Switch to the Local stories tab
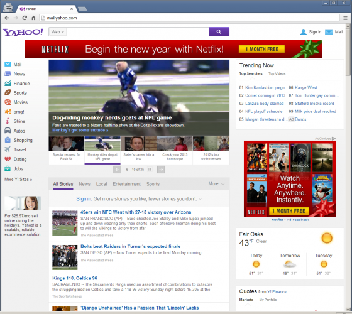This screenshot has height=314, width=352. tap(101, 184)
